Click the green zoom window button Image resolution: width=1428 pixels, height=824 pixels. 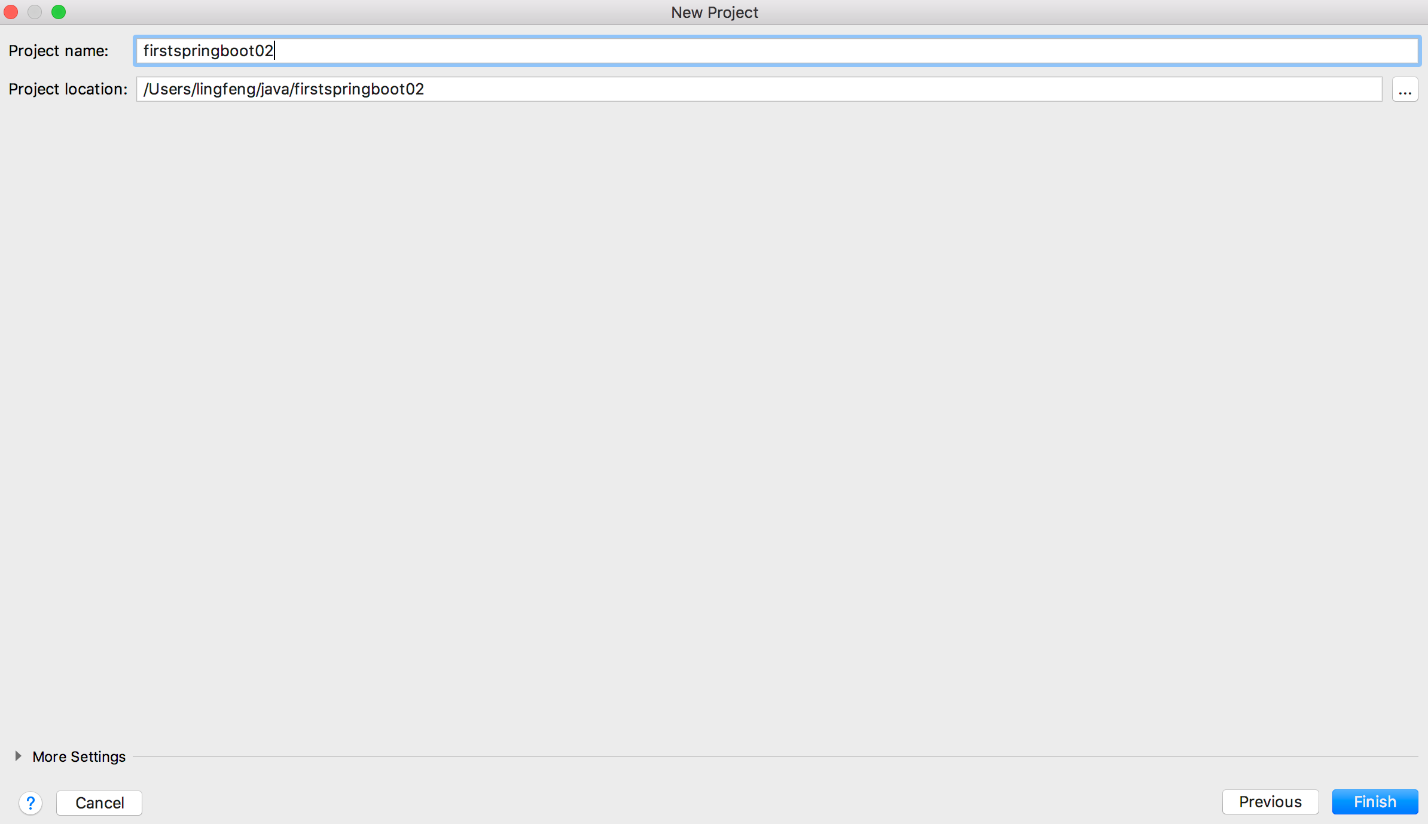click(x=59, y=12)
